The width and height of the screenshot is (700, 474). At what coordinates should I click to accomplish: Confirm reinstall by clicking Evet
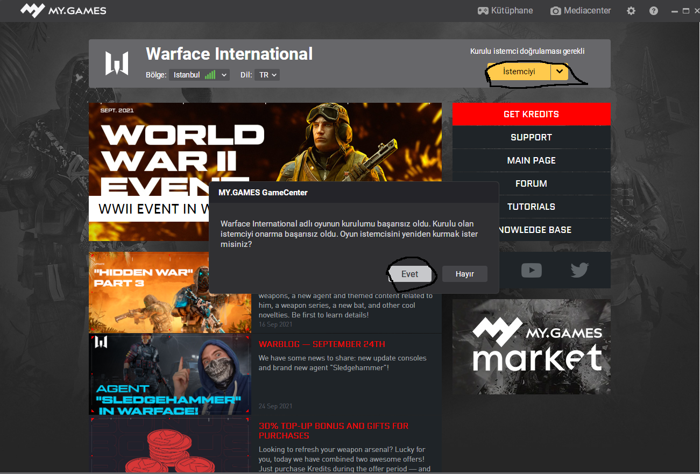click(x=409, y=274)
